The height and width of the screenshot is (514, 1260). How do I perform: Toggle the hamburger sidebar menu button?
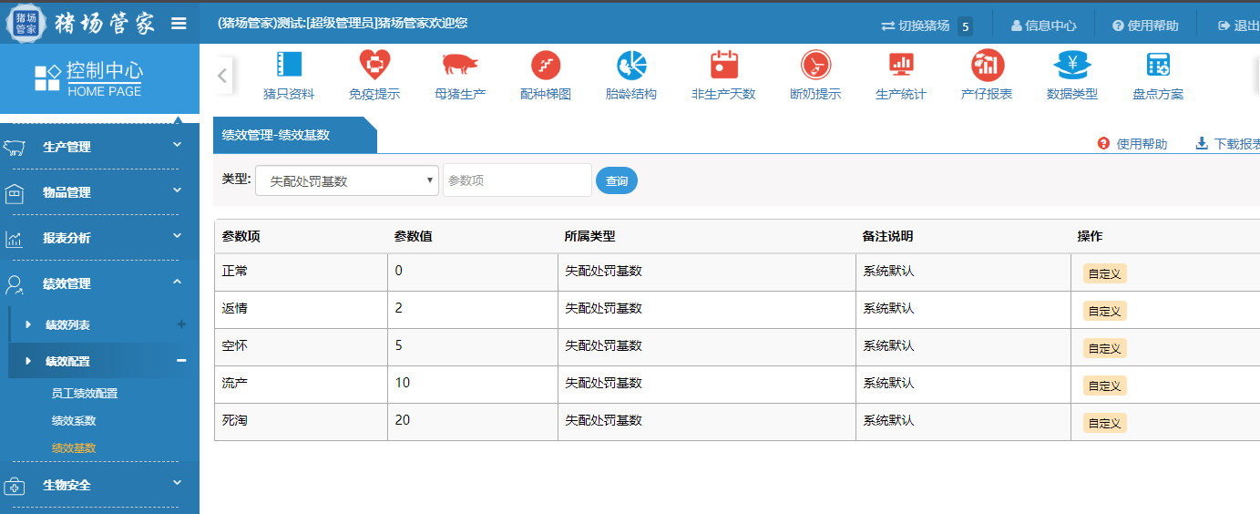click(179, 24)
